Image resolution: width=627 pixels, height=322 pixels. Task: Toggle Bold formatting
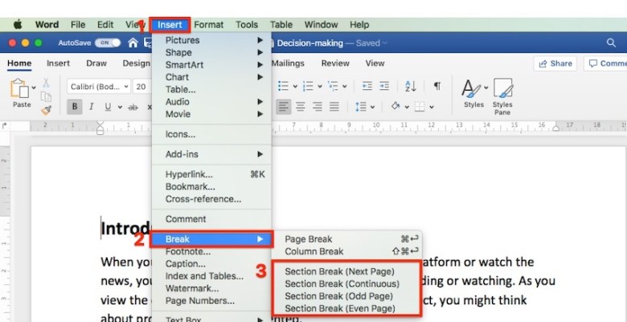point(75,107)
